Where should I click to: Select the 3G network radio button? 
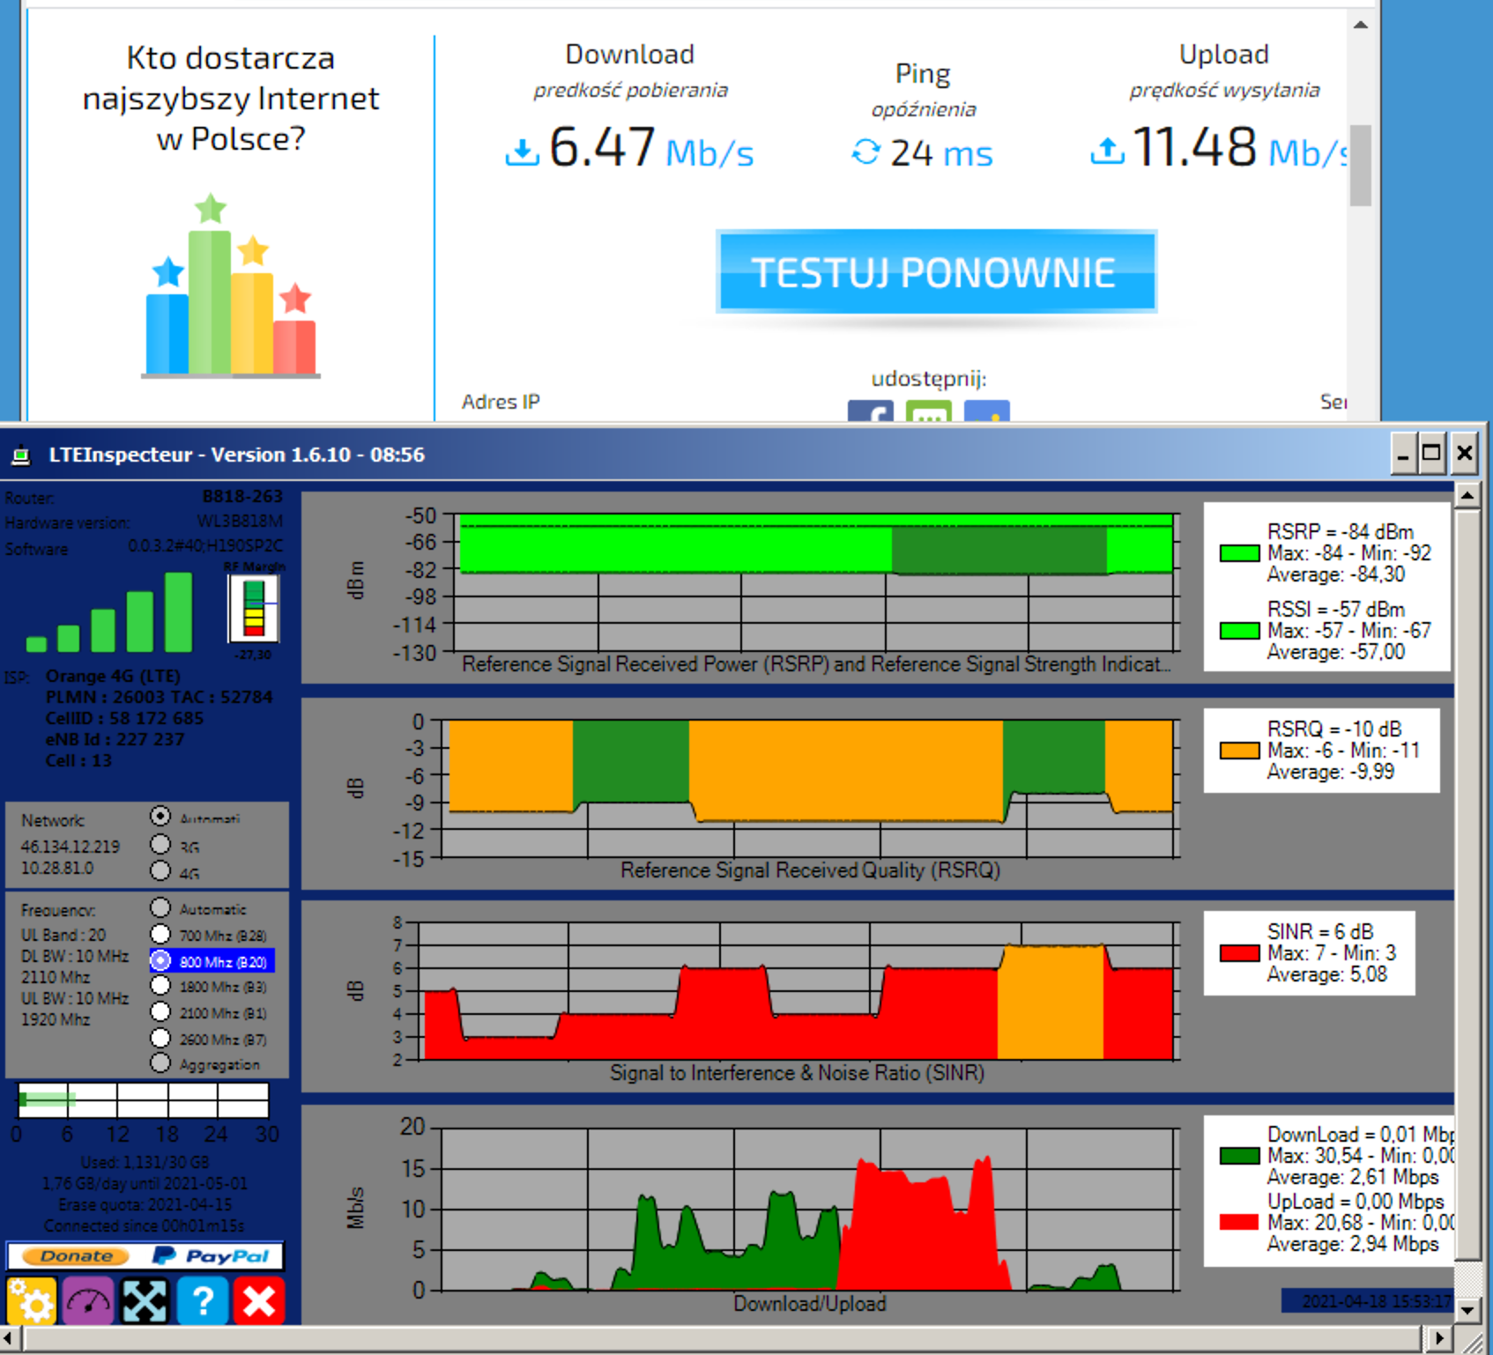[x=160, y=845]
